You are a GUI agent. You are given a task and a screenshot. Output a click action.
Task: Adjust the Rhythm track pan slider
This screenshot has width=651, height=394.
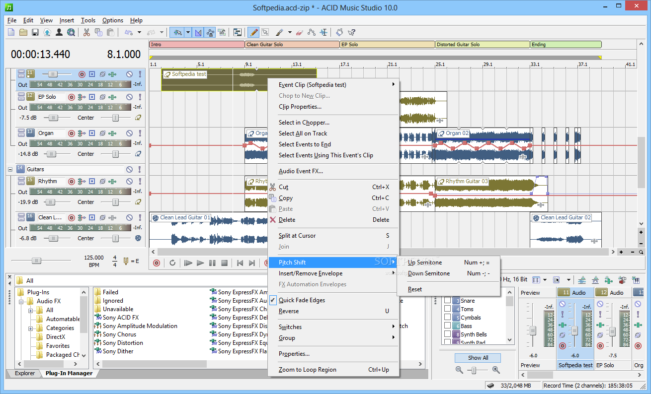click(115, 202)
